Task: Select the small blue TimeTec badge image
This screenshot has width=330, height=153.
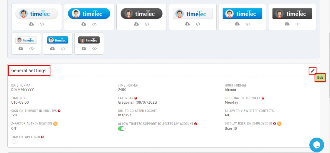Action: coord(58,40)
